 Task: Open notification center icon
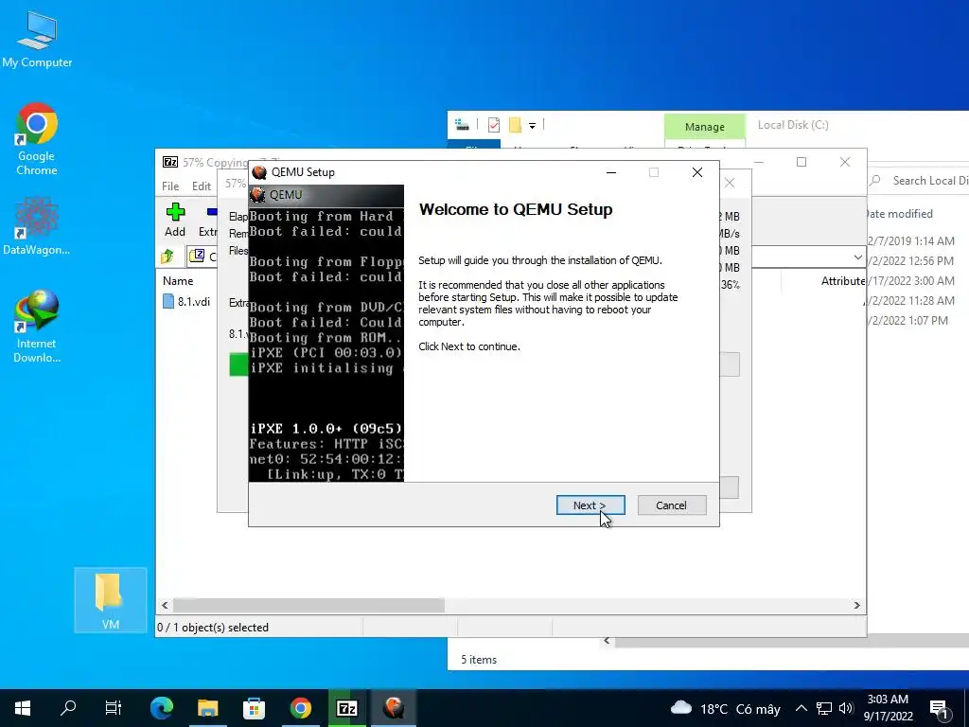tap(939, 708)
